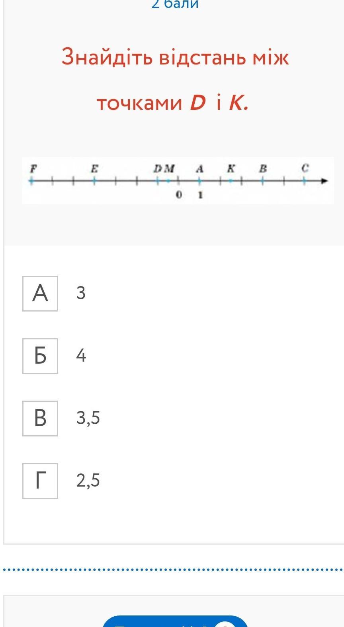
Task: Select answer box Г
Action: coord(40,481)
